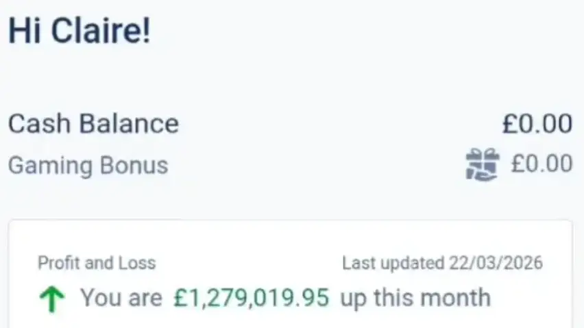Click the "You are" text in profit summary
The image size is (584, 328).
click(x=121, y=298)
